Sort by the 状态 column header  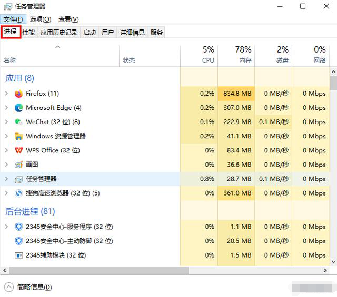150,56
